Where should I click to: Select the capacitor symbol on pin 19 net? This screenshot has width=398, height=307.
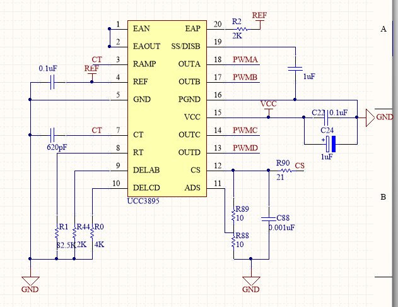click(295, 69)
